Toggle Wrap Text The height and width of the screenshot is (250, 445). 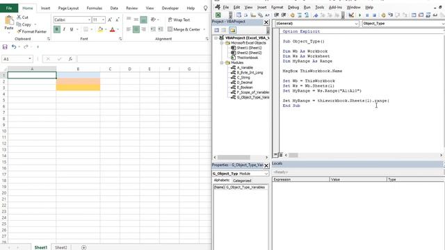(x=179, y=20)
